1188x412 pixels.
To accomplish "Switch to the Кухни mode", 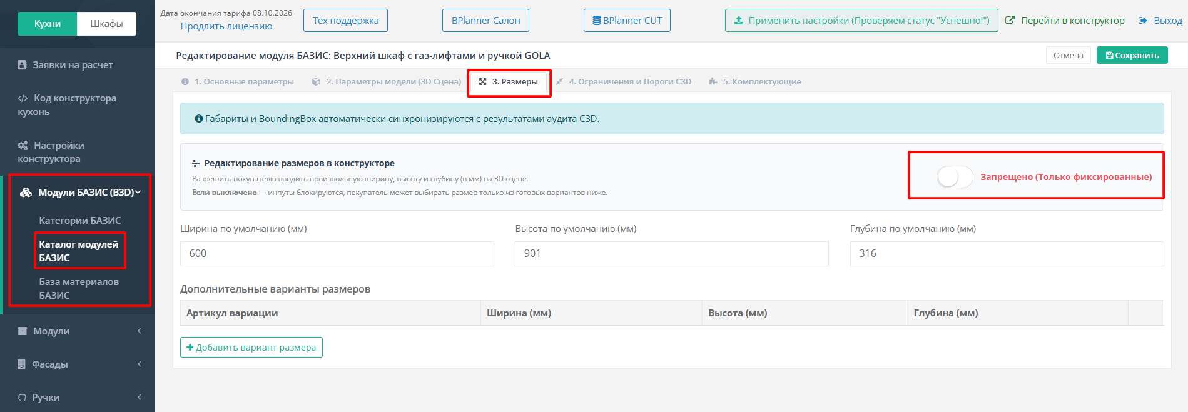I will 48,24.
